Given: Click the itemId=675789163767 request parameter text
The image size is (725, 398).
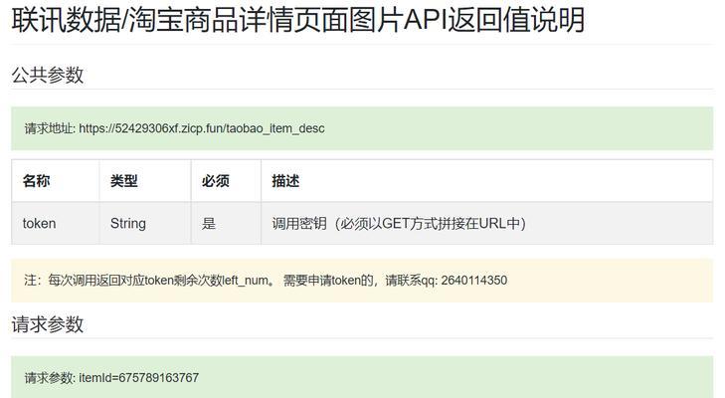Looking at the screenshot, I should point(138,378).
